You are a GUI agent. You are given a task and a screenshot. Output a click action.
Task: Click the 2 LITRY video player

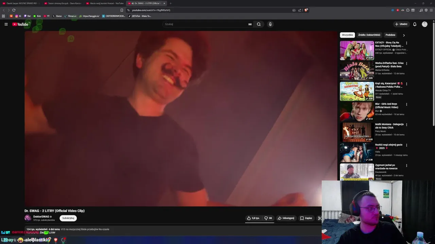point(181,119)
